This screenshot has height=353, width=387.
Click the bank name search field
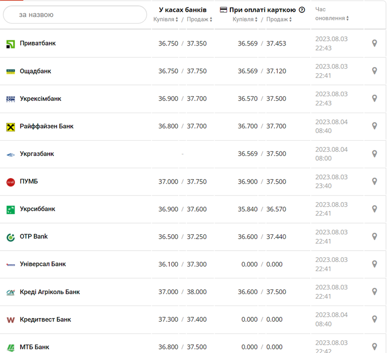(x=75, y=15)
